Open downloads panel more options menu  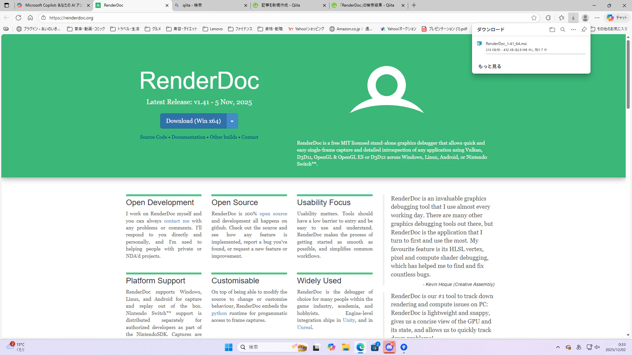(x=573, y=30)
